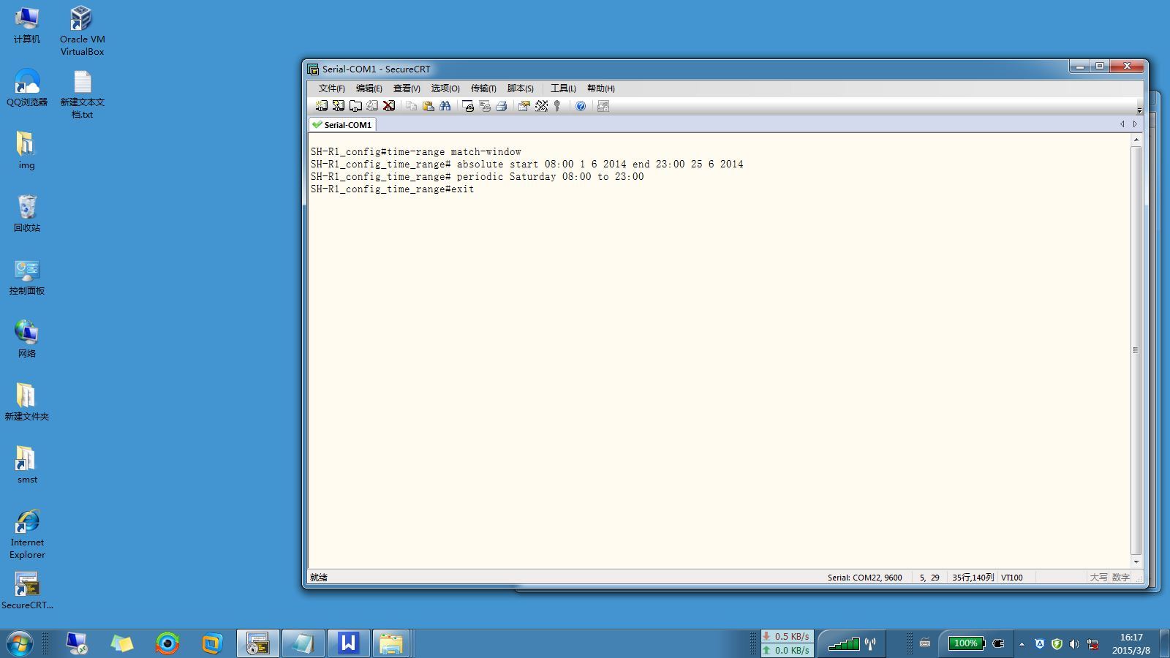This screenshot has width=1170, height=658.
Task: Click the 'absolute start 08:00' terminal line
Action: (x=526, y=164)
